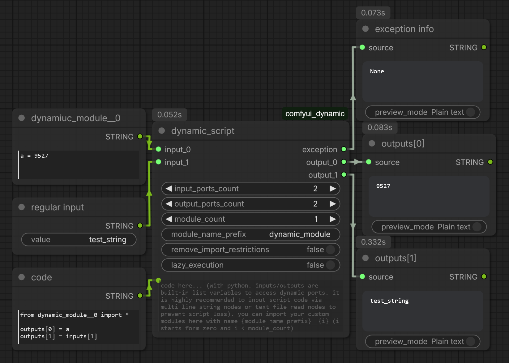Collapse the regular input node via its dot

[22, 207]
